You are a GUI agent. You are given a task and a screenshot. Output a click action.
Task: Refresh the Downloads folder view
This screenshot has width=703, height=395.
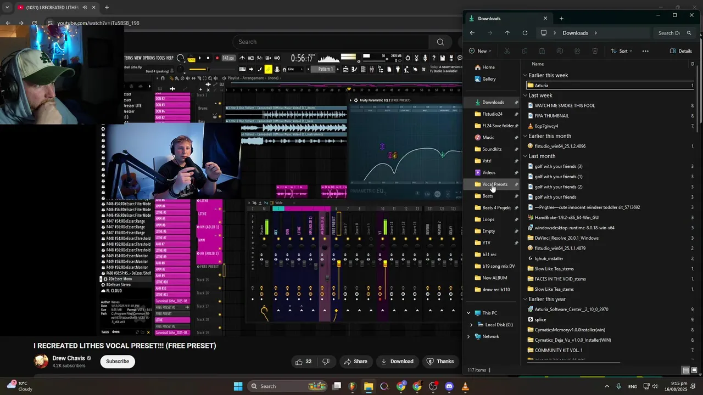coord(525,33)
